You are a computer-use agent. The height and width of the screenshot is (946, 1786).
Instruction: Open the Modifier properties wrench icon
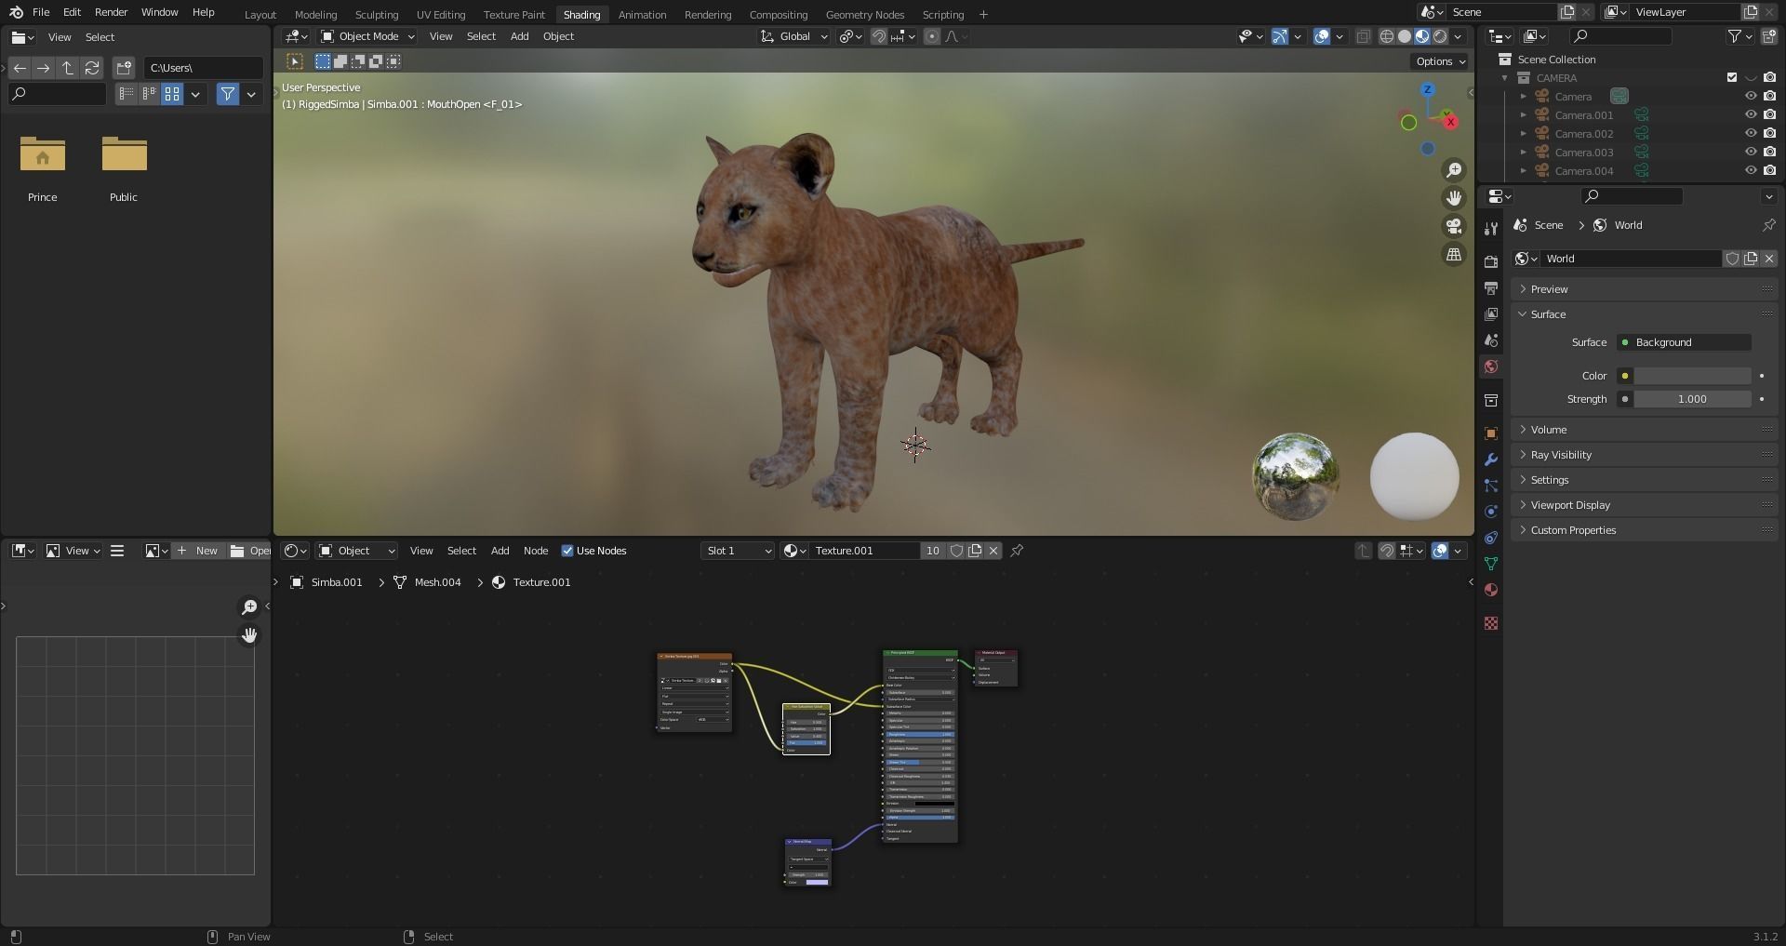point(1491,460)
